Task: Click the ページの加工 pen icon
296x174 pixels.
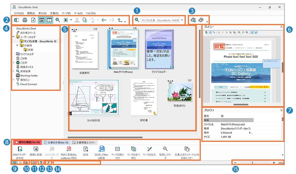Action: pos(149,149)
